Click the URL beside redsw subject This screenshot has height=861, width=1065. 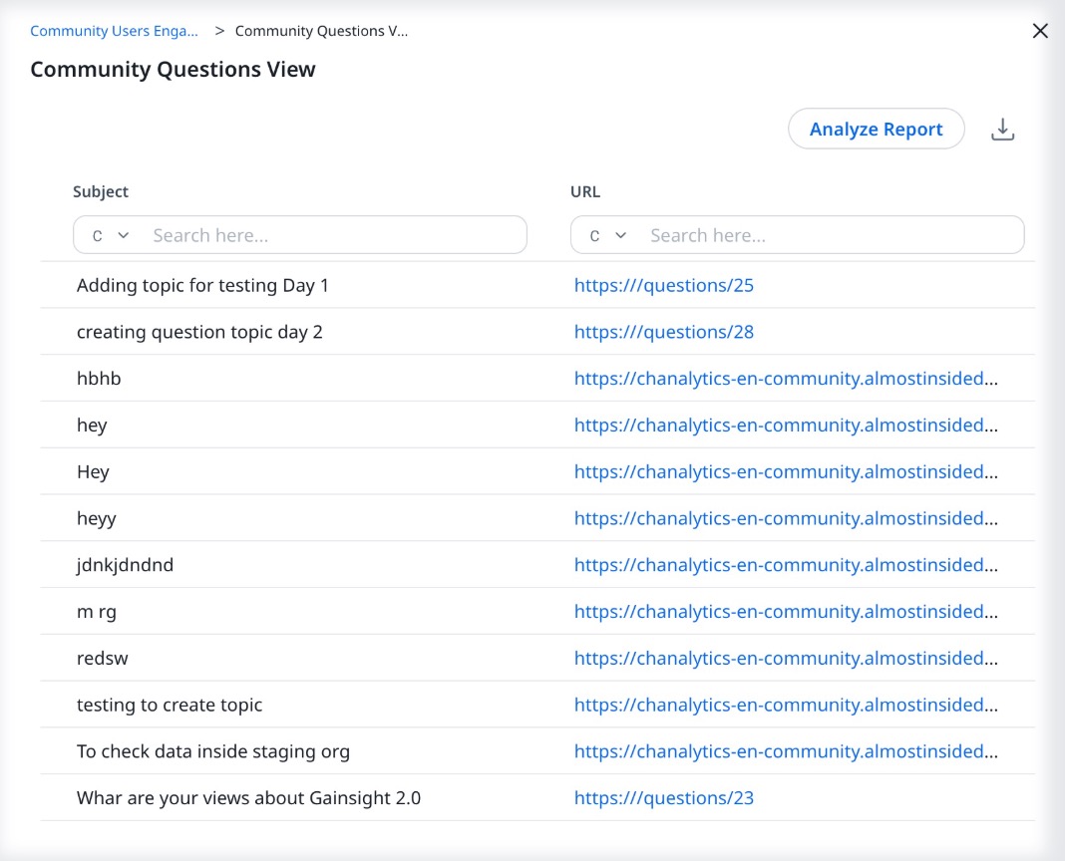pyautogui.click(x=787, y=658)
